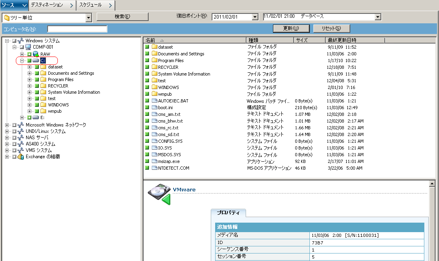Toggle selection box for boot.ini file

point(147,108)
